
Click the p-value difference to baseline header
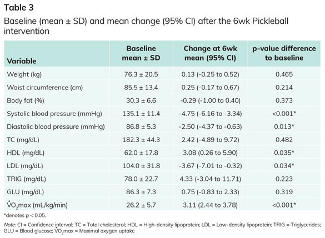284,53
